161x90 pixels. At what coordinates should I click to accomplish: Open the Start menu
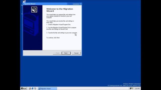coord(24,88)
